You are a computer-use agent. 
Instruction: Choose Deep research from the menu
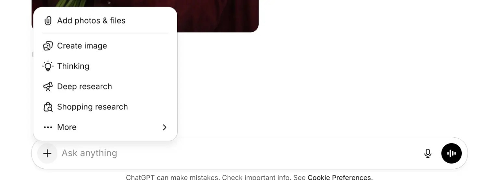[x=105, y=87]
